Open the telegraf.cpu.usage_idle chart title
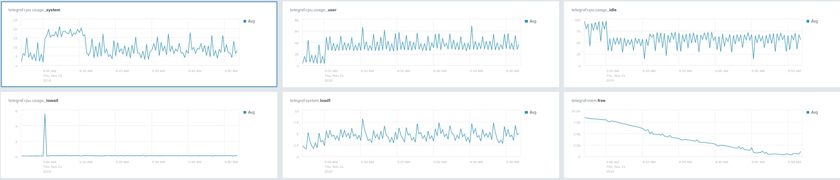This screenshot has width=840, height=180. pos(594,10)
